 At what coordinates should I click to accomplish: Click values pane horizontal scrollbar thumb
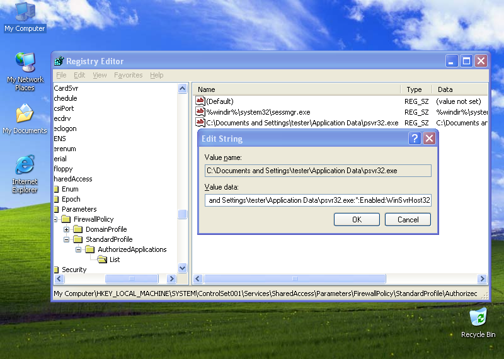click(295, 278)
